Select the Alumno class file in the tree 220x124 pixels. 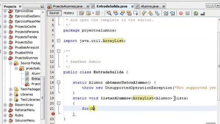[36, 73]
